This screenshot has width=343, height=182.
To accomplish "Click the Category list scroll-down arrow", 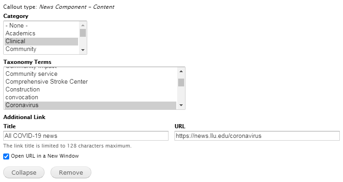I will (83, 50).
